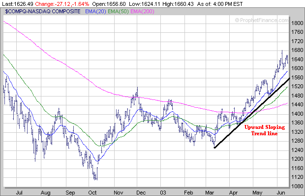Click the EMA(20) legend label
This screenshot has width=305, height=196.
95,12
